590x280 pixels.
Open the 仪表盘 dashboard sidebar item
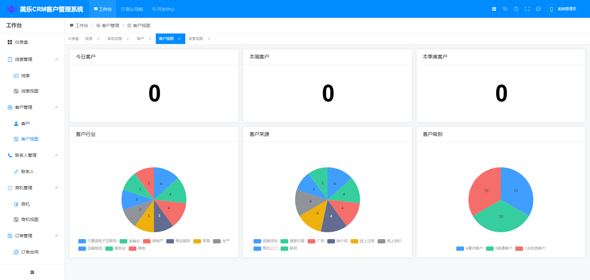pyautogui.click(x=22, y=42)
